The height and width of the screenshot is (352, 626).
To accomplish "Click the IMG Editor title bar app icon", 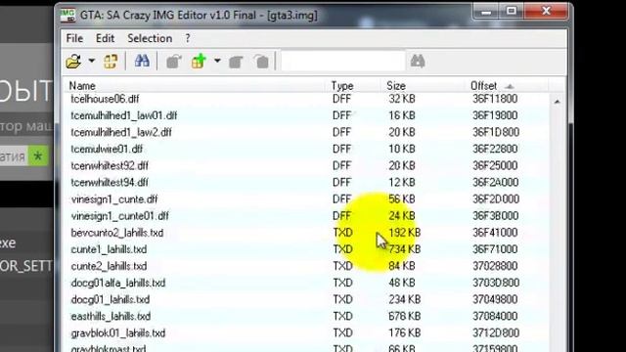I will [67, 16].
